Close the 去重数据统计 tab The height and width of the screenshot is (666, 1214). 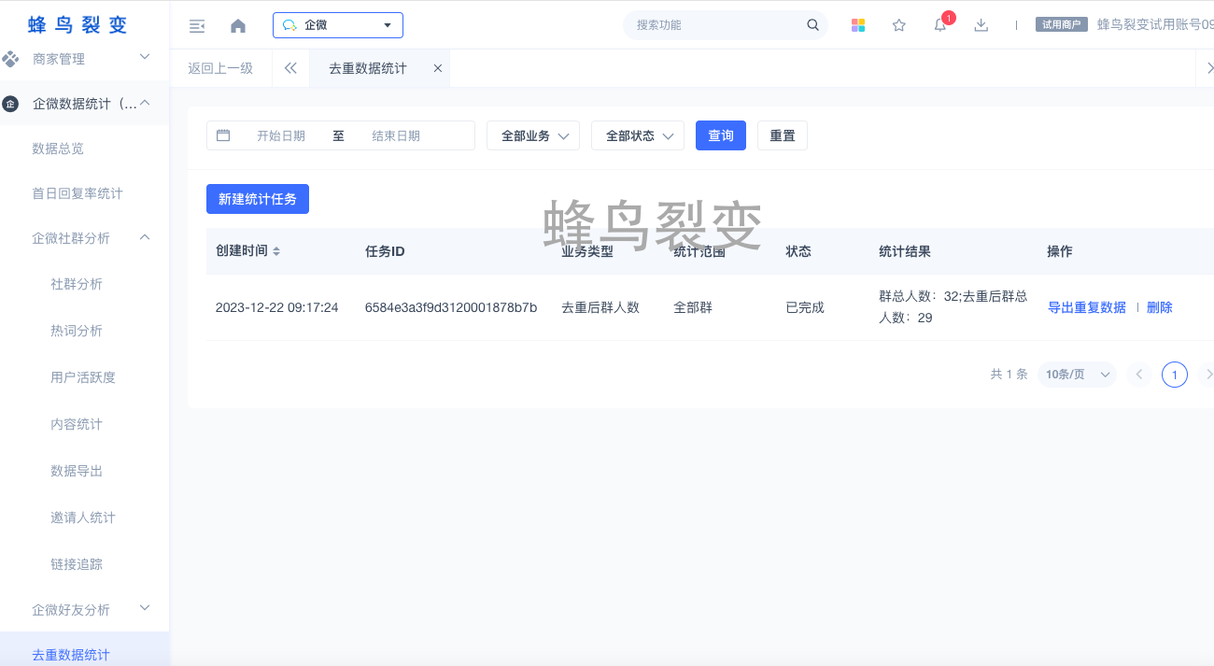437,68
